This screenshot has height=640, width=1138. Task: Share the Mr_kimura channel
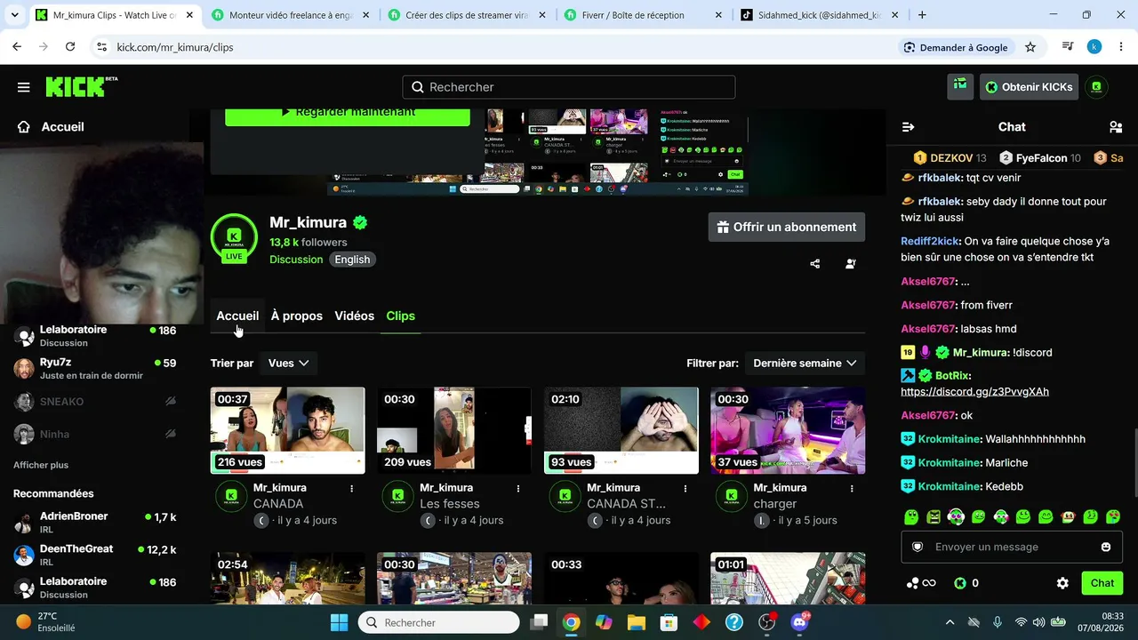pos(815,263)
